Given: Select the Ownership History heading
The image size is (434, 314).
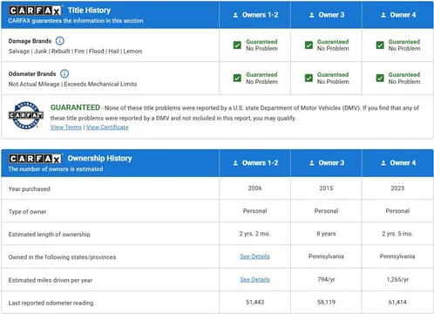Looking at the screenshot, I should tap(99, 159).
